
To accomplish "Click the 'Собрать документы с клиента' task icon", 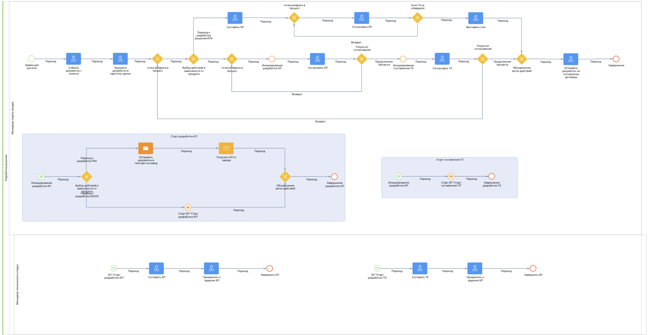I will (x=74, y=59).
